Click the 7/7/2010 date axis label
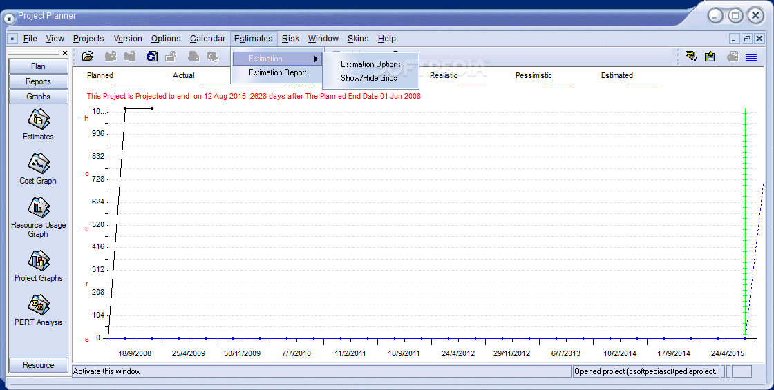Screen dimensions: 774x390 296,353
